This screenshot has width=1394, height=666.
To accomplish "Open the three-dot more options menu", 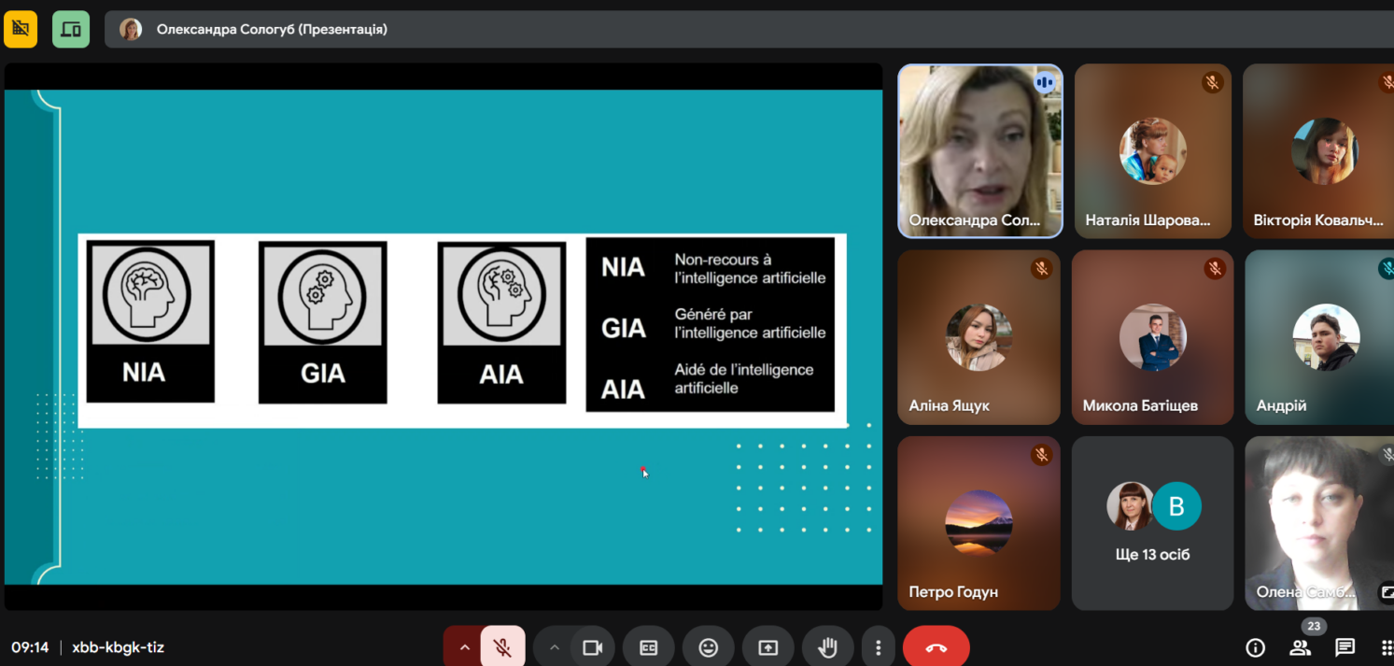I will click(878, 647).
